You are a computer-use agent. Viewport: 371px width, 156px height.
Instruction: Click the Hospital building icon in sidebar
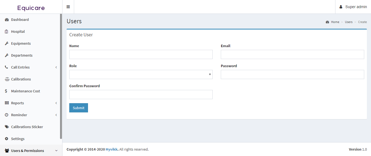[x=7, y=31]
